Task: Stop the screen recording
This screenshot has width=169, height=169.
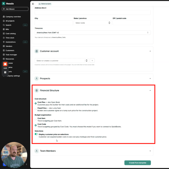Action: click(x=5, y=64)
